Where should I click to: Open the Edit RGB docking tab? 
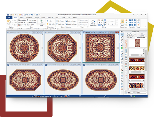tap(142, 36)
